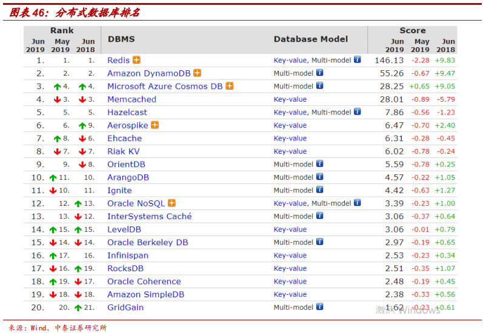Click Key-value model link in LevelDB row
Screen dimensions: 483x333
click(290, 229)
